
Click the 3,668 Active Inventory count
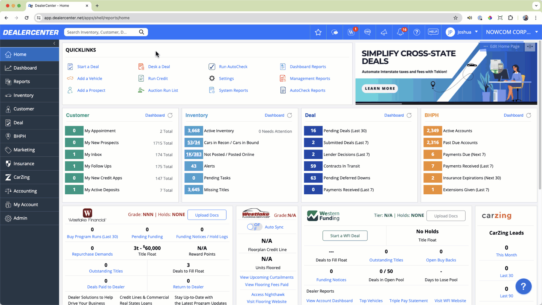click(193, 131)
